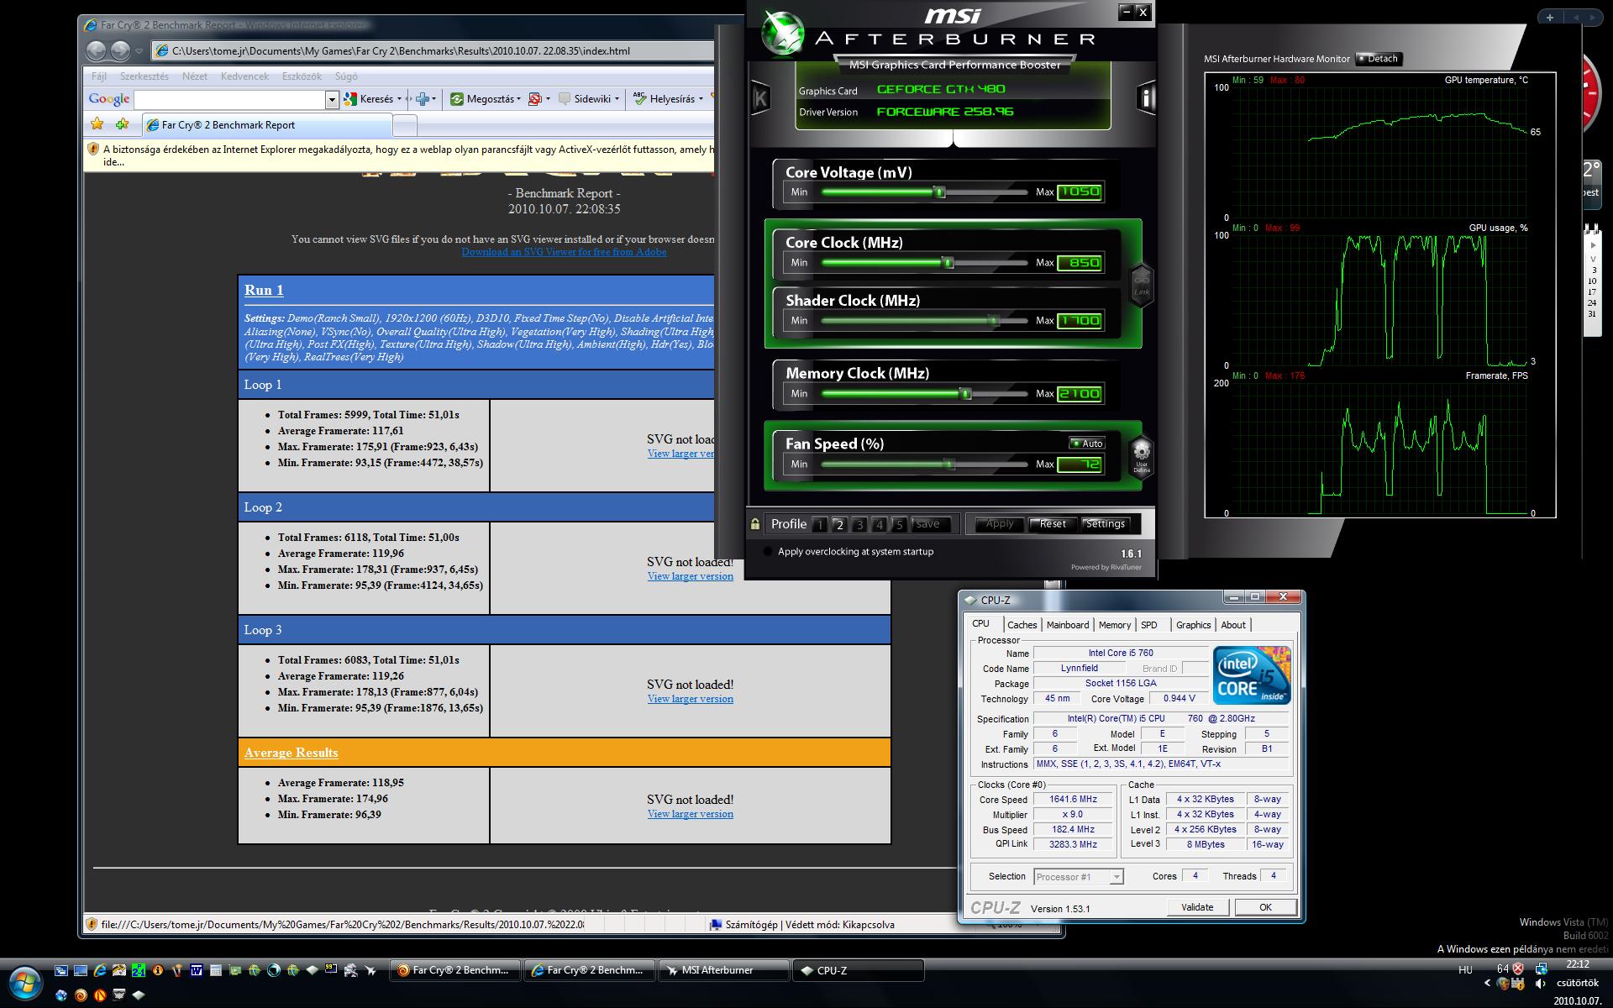Open the Afterburner information panel icon

pos(1146,98)
